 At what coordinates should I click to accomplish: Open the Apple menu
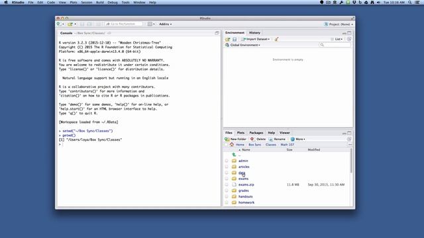coord(6,2)
